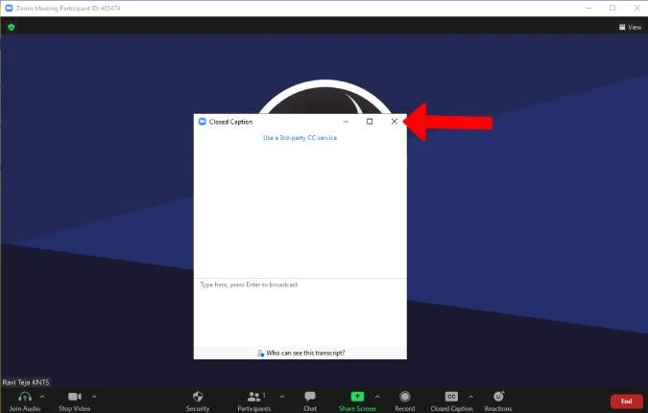Start recording with the Record button
Screen dimensions: 648x413
click(404, 402)
